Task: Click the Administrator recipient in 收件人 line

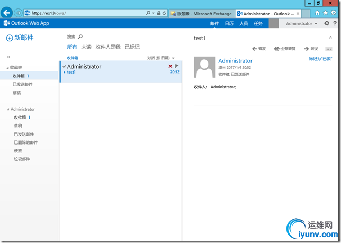Action: pos(223,87)
